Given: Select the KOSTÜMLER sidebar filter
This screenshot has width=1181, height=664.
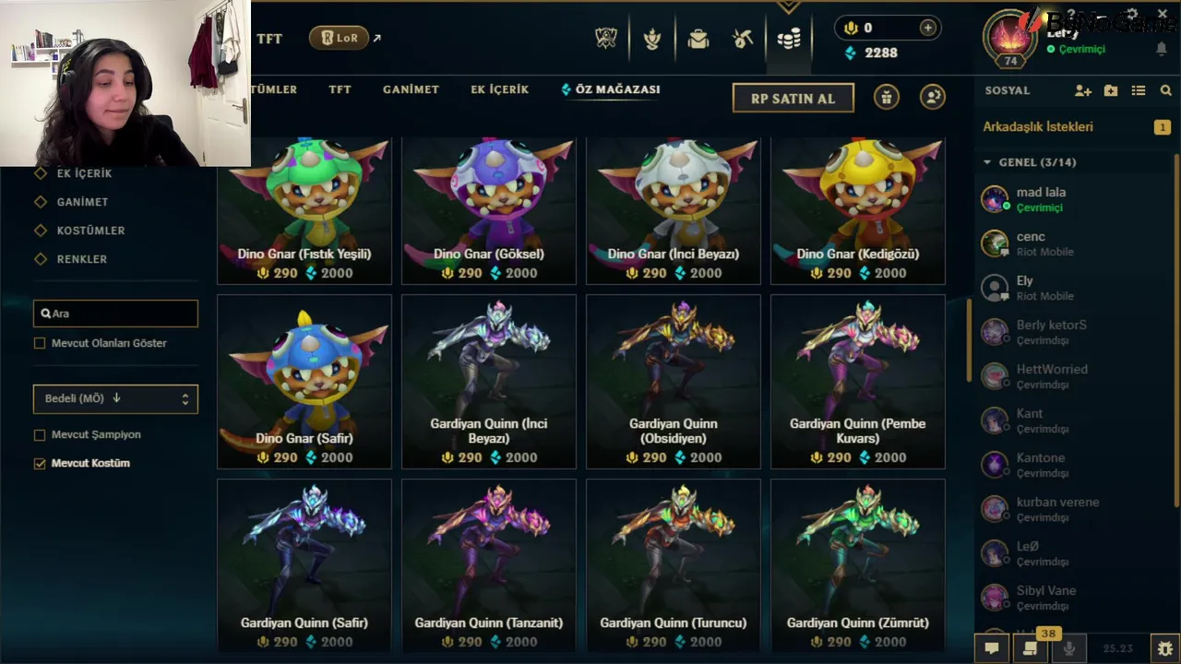Looking at the screenshot, I should 90,231.
